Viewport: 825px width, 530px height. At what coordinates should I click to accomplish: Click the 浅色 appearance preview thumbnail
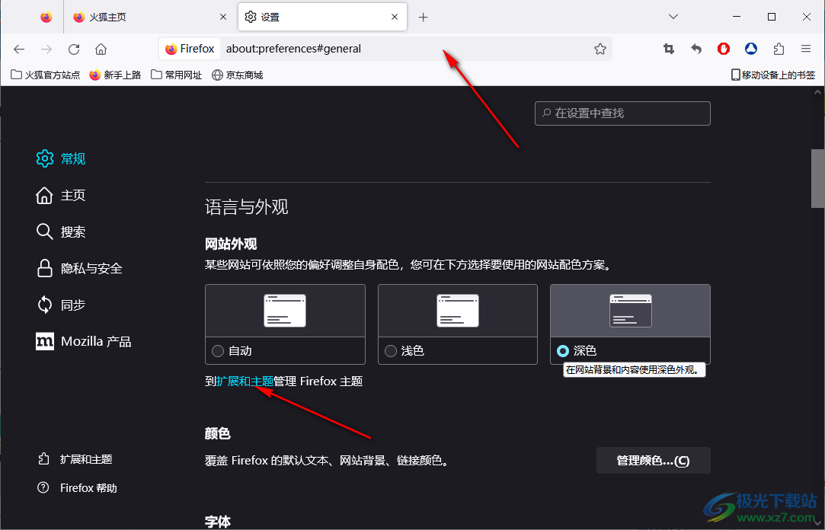point(458,311)
